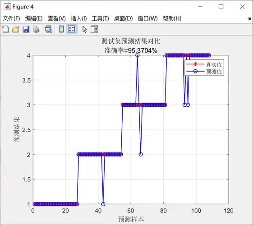Click the outlier point at value 2 near sample 66

141,154
